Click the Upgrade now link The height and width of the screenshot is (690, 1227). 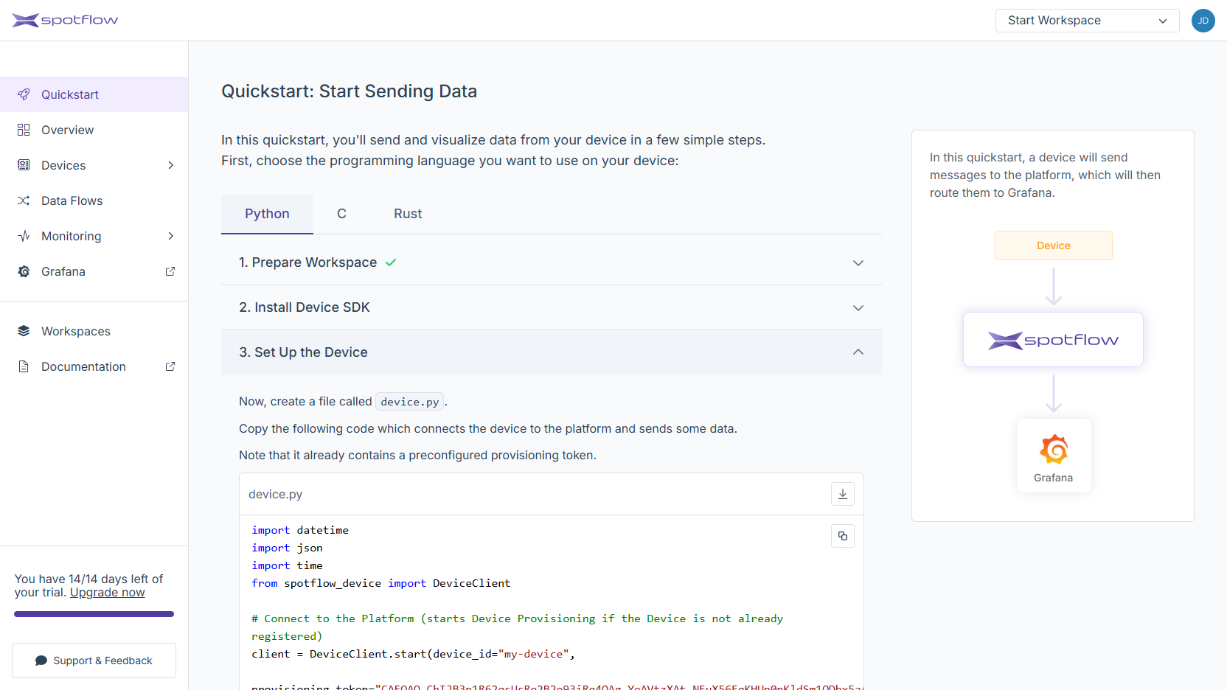[x=108, y=593]
